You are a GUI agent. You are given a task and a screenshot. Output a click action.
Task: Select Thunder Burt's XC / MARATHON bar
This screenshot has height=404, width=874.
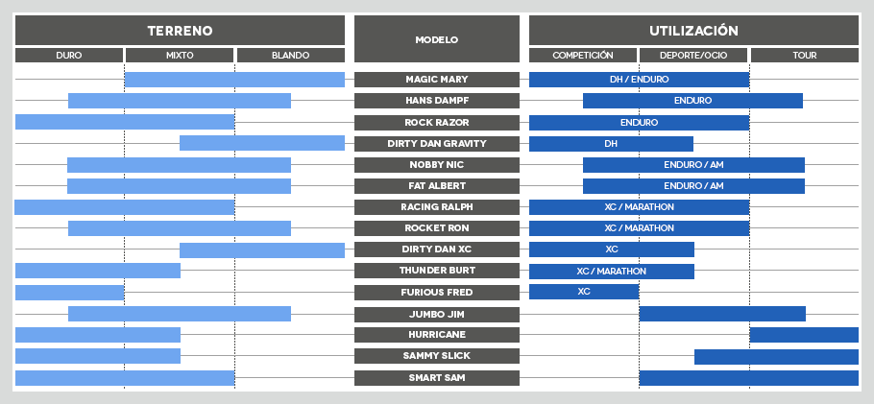(611, 272)
